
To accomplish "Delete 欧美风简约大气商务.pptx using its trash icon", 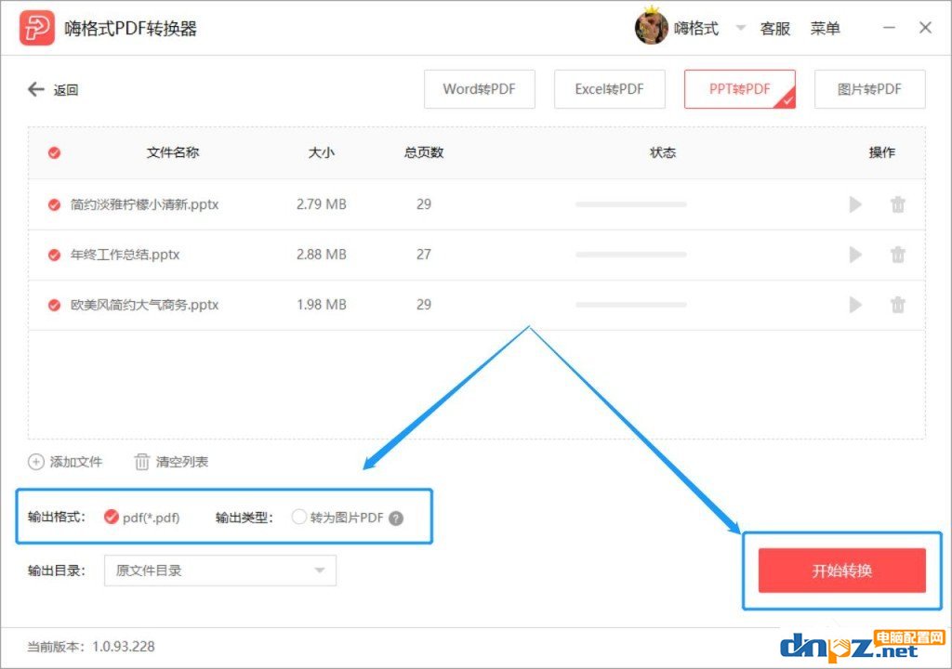I will click(897, 305).
